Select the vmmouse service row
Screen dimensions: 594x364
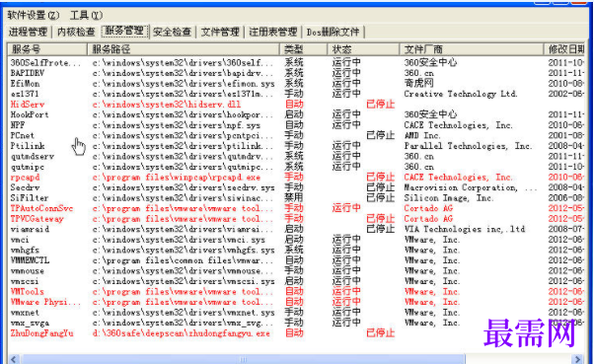pos(297,271)
